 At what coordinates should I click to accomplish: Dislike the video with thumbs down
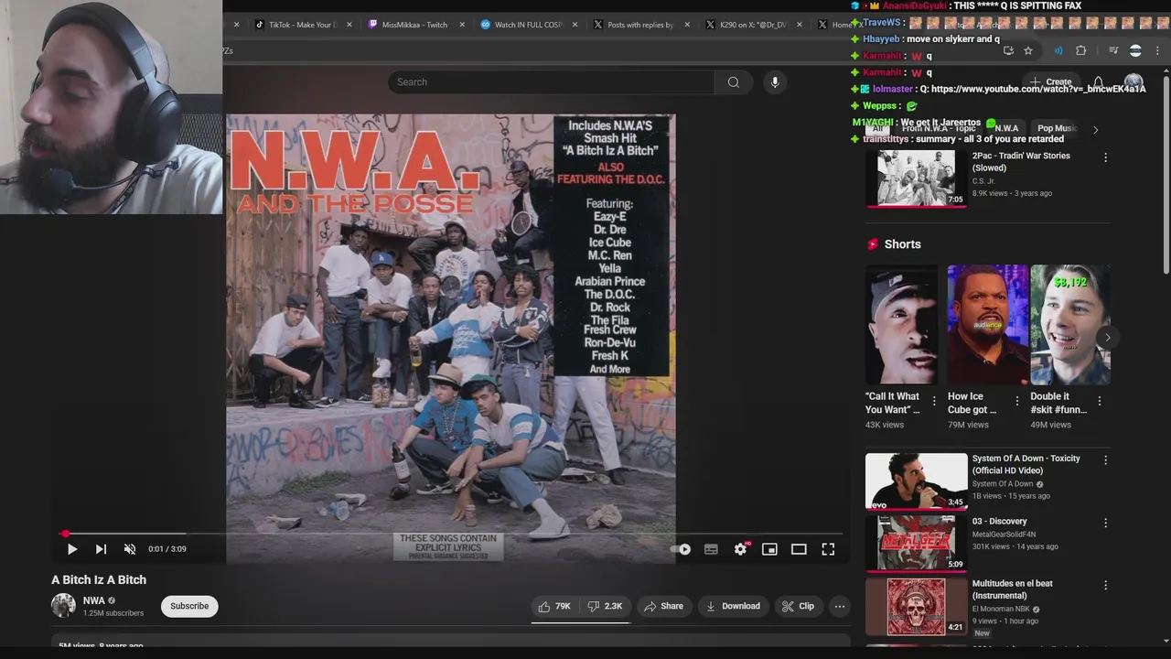pyautogui.click(x=606, y=606)
